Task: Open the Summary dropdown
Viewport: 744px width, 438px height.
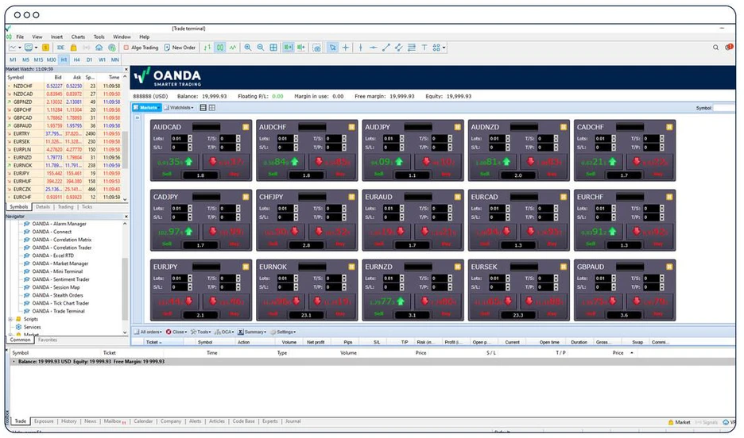Action: [252, 332]
